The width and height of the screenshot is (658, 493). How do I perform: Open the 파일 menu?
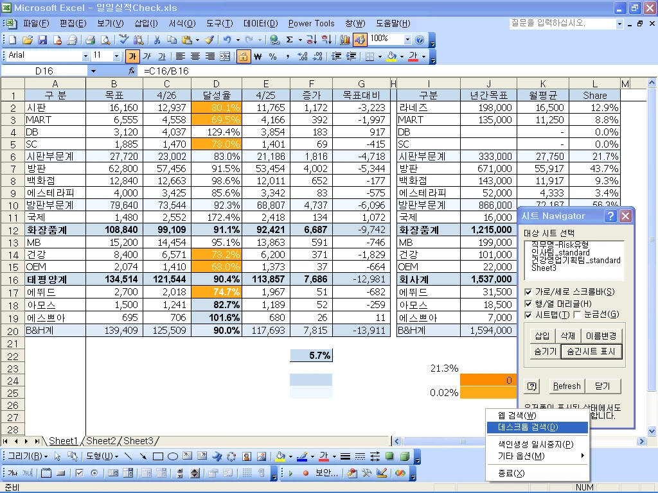(x=36, y=24)
